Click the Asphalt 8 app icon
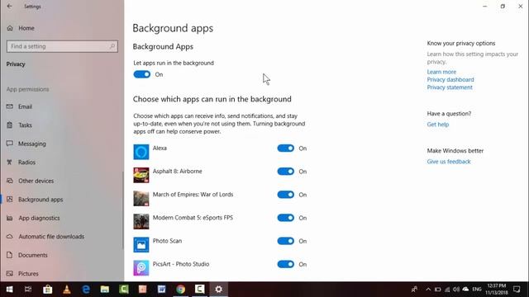This screenshot has height=297, width=529. click(141, 175)
